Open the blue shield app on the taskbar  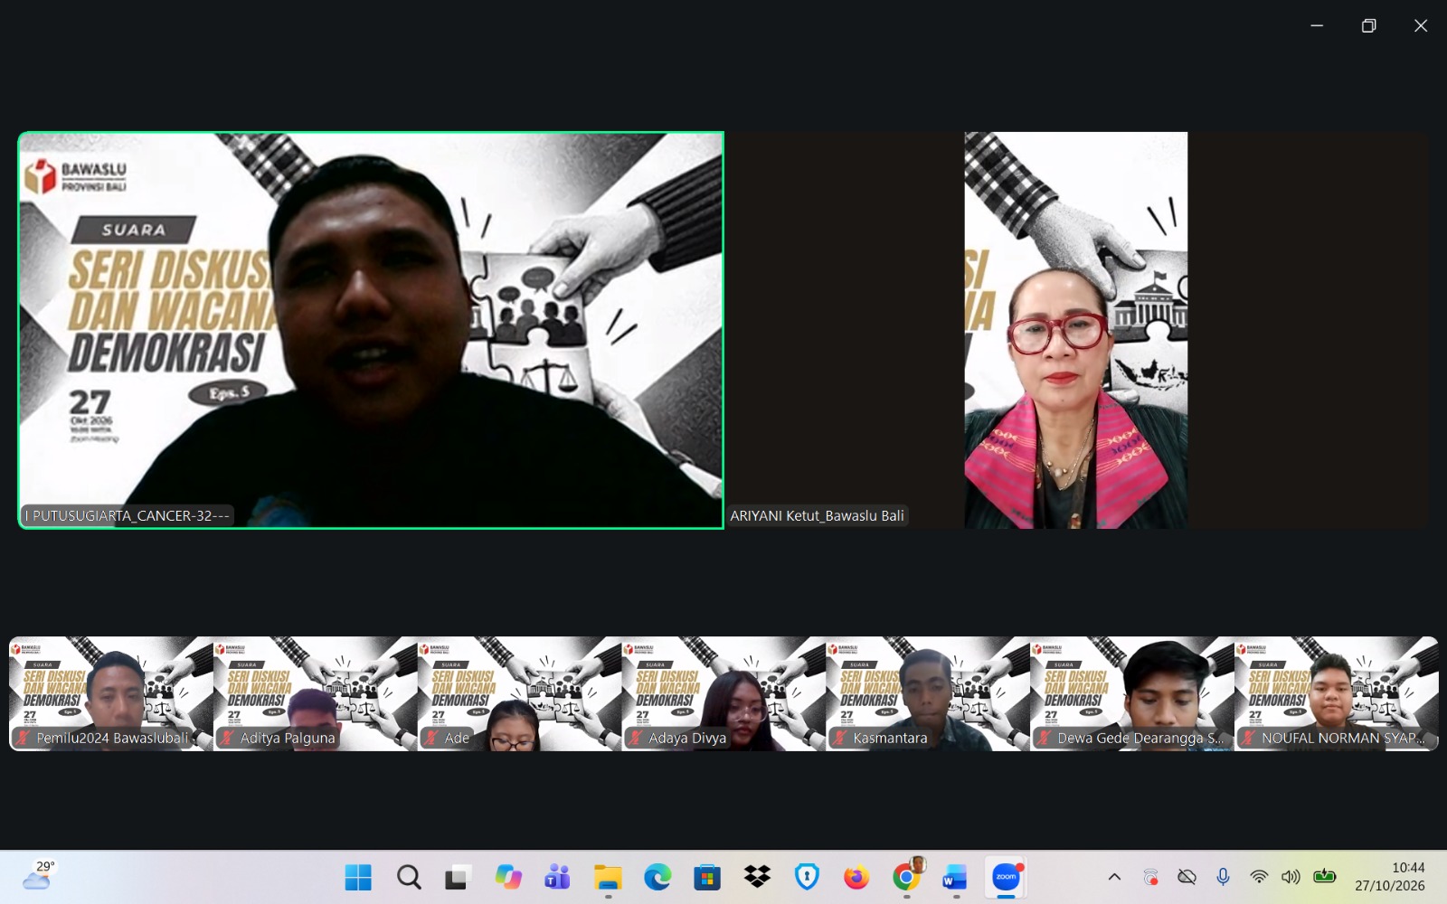807,877
